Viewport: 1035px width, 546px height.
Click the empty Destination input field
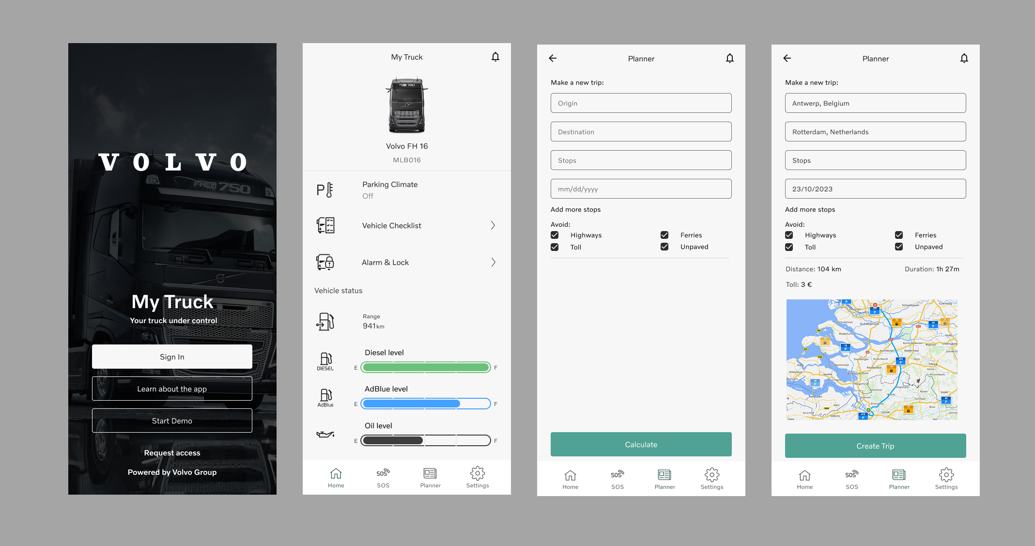(641, 132)
